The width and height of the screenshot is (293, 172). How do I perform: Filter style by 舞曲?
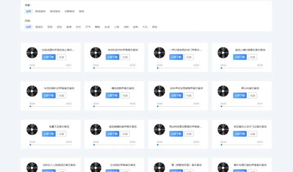(97, 27)
